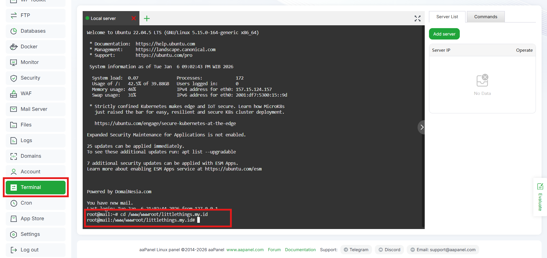547x258 pixels.
Task: Open the Settings menu item
Action: 36,234
